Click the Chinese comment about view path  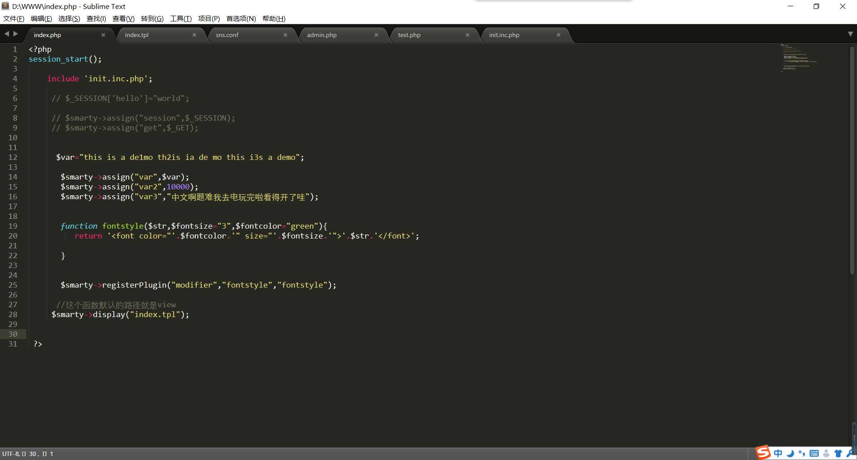coord(116,305)
